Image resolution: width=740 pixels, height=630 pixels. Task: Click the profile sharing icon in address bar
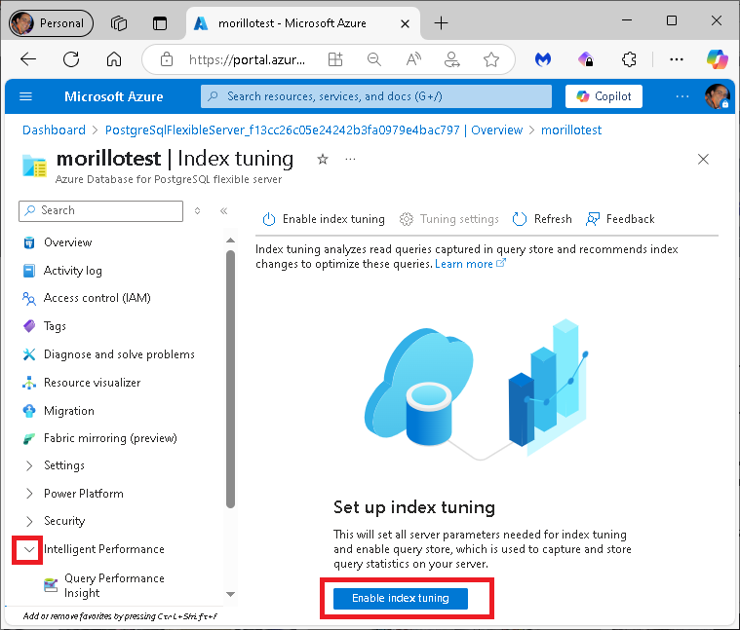tap(452, 59)
